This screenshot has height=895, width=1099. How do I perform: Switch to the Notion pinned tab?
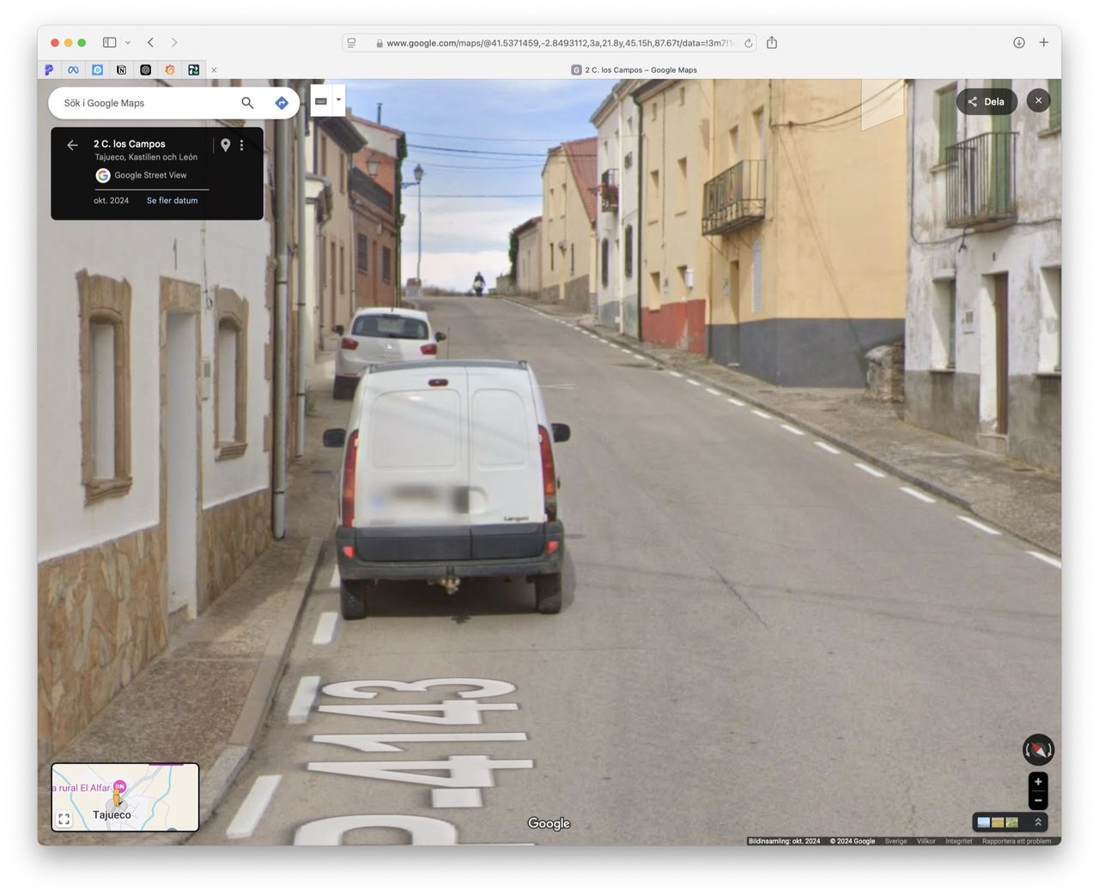pyautogui.click(x=121, y=70)
